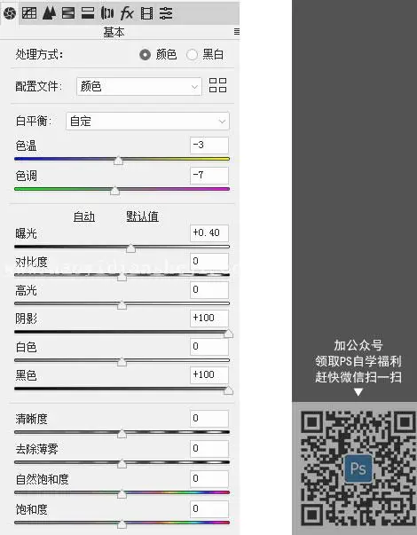Click the QR code image
Screen dimensions: 417x535
click(358, 468)
